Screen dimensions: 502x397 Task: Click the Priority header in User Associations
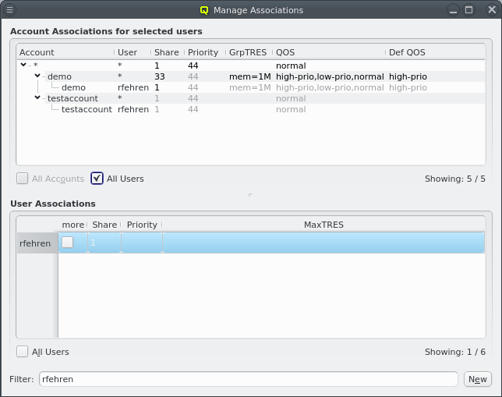(142, 225)
